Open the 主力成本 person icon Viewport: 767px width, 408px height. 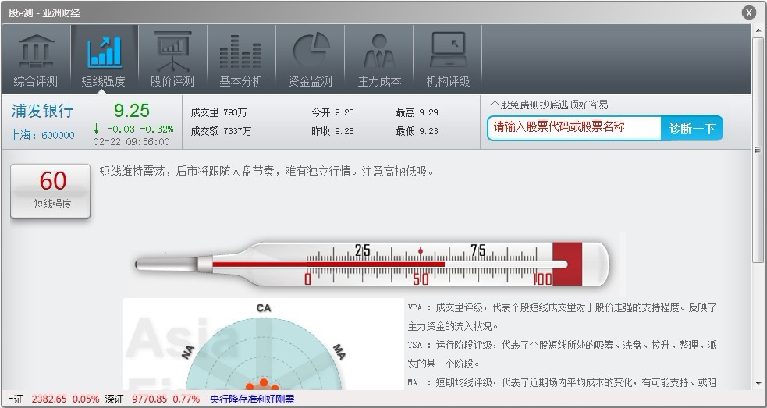[379, 51]
